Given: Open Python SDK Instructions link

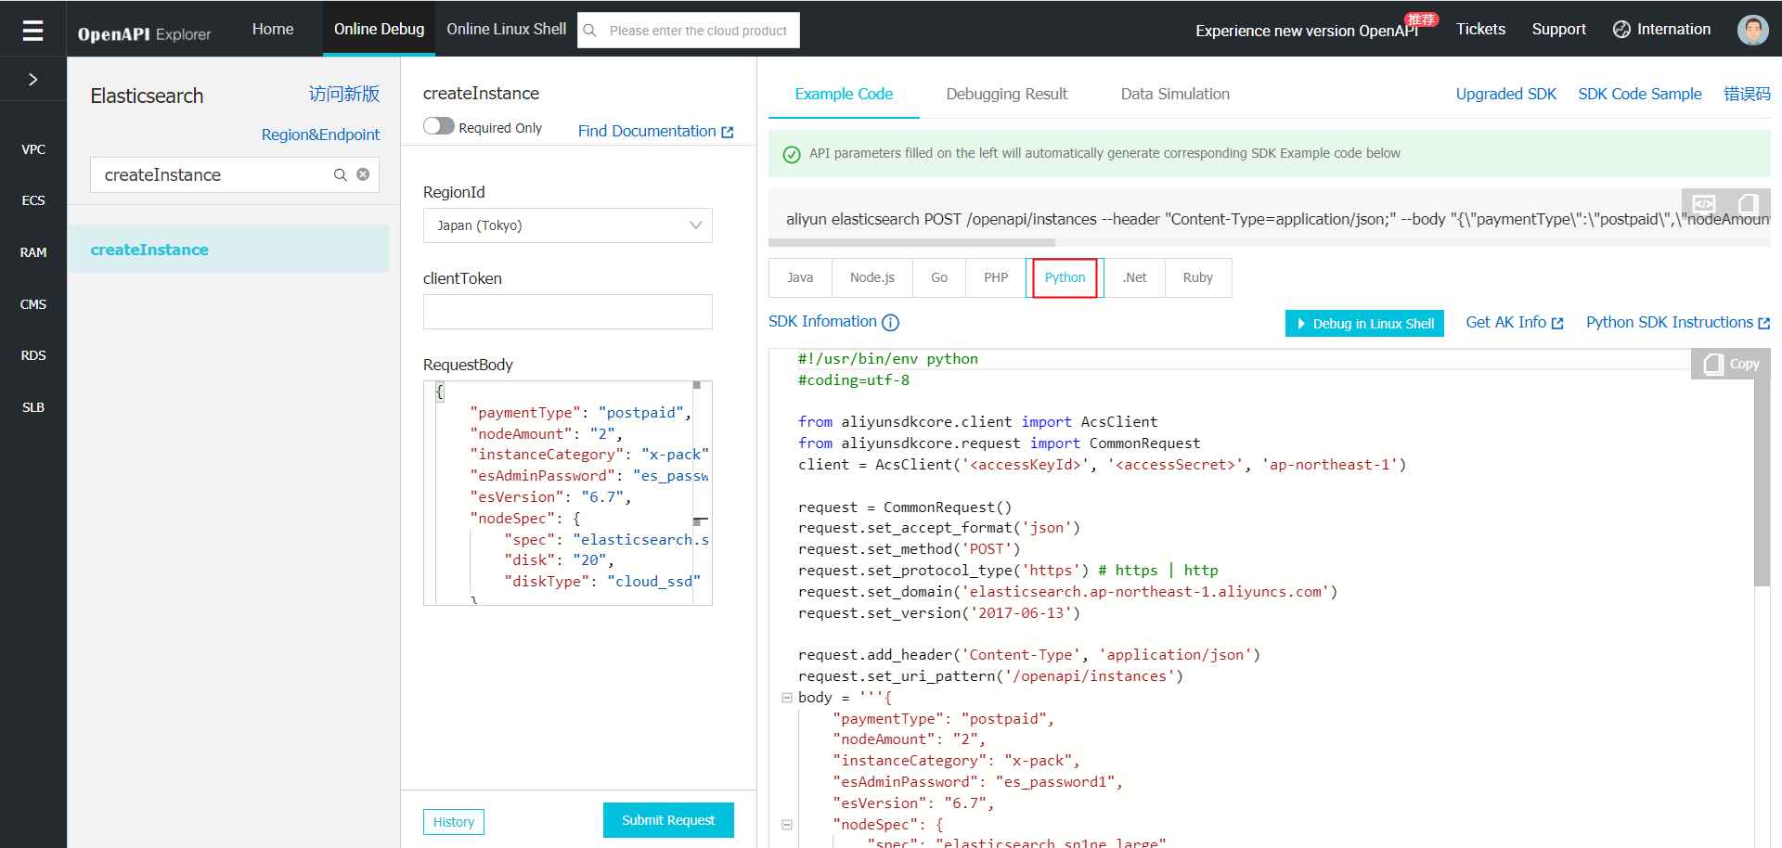Looking at the screenshot, I should 1678,322.
